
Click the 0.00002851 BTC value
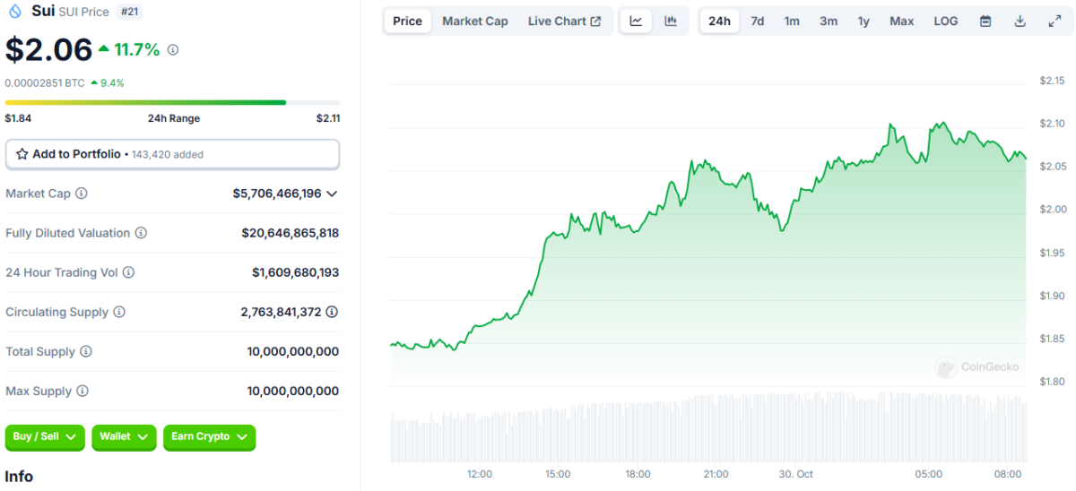point(45,82)
